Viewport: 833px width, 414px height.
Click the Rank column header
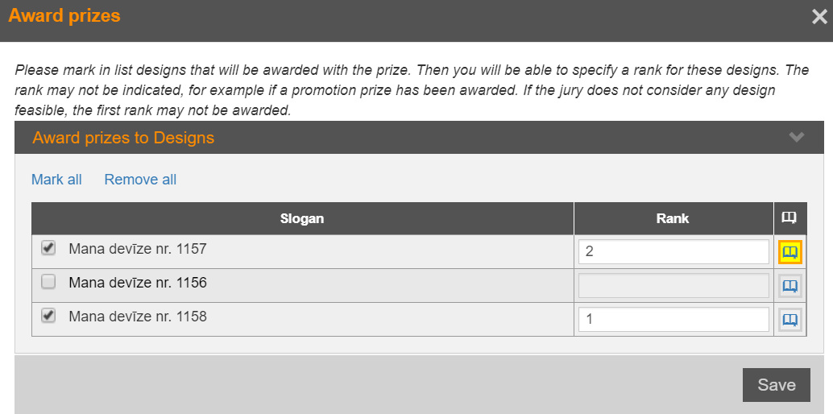click(673, 218)
